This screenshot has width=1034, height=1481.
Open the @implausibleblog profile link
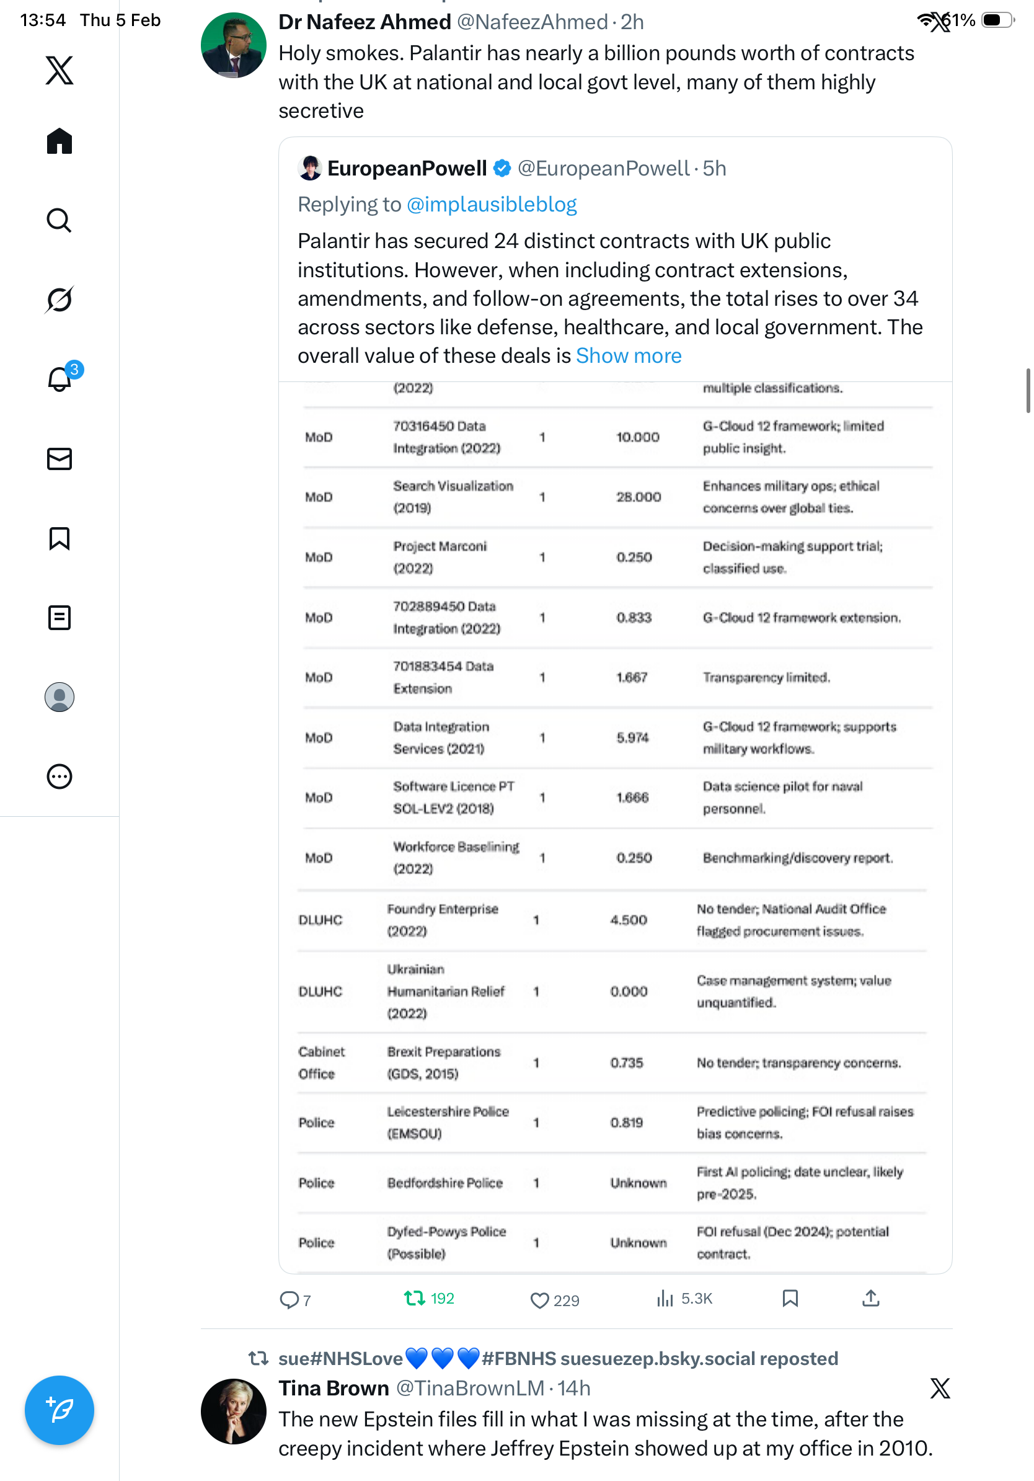(491, 205)
